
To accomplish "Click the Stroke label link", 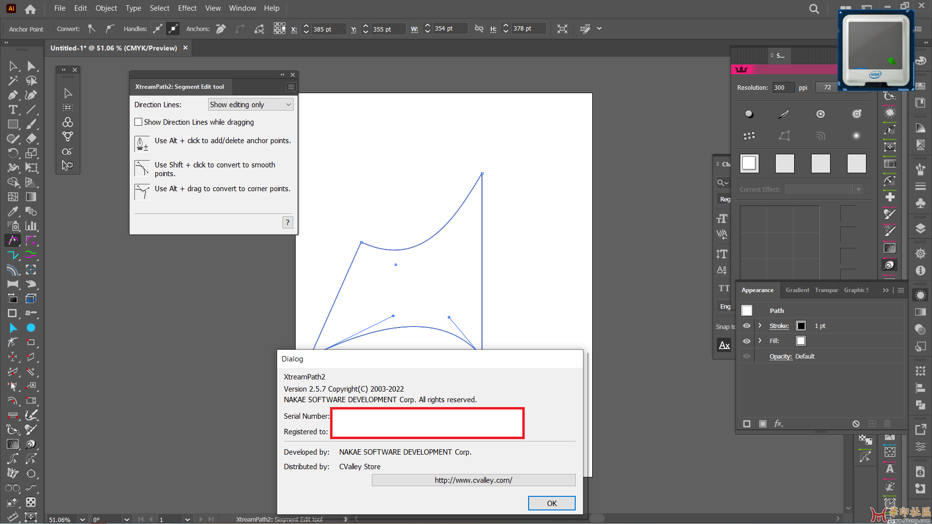I will point(779,326).
